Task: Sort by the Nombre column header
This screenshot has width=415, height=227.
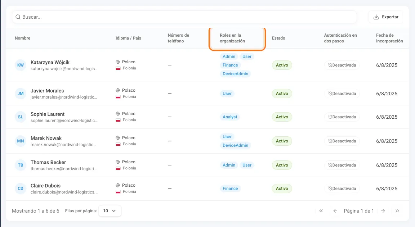Action: click(x=22, y=38)
